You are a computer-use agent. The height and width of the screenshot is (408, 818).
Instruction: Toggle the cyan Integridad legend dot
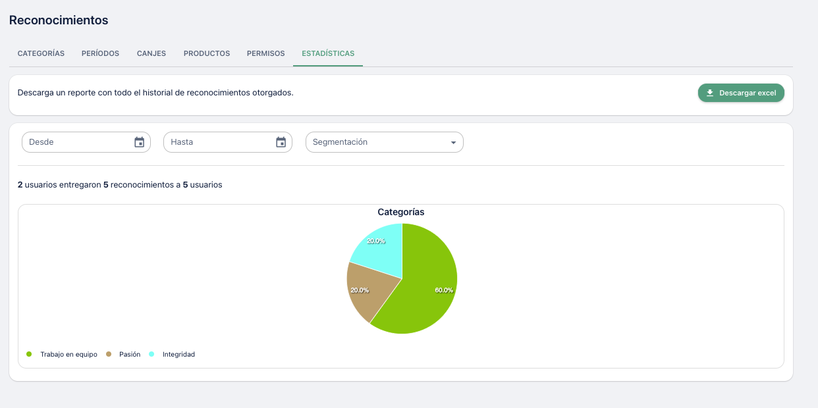pos(151,354)
